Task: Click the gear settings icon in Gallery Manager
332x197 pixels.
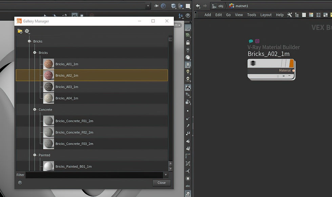Action: (27, 31)
